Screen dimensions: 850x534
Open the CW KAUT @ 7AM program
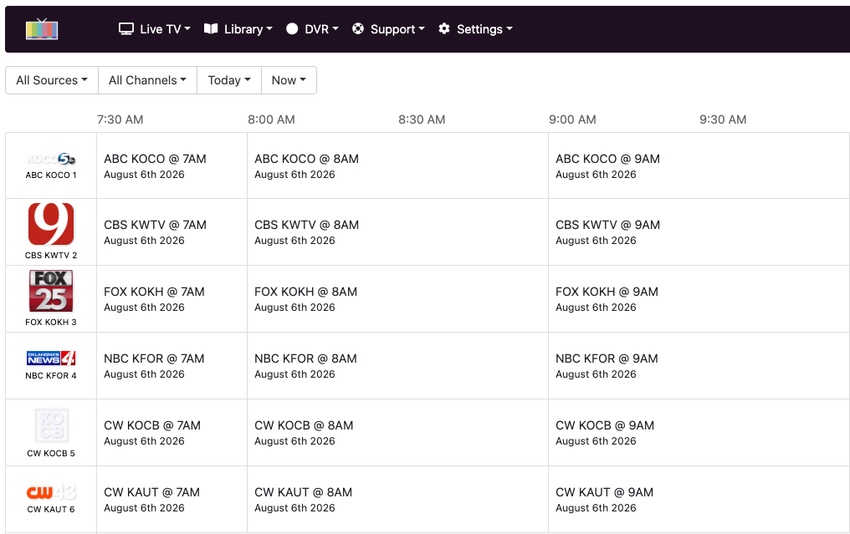[x=172, y=500]
